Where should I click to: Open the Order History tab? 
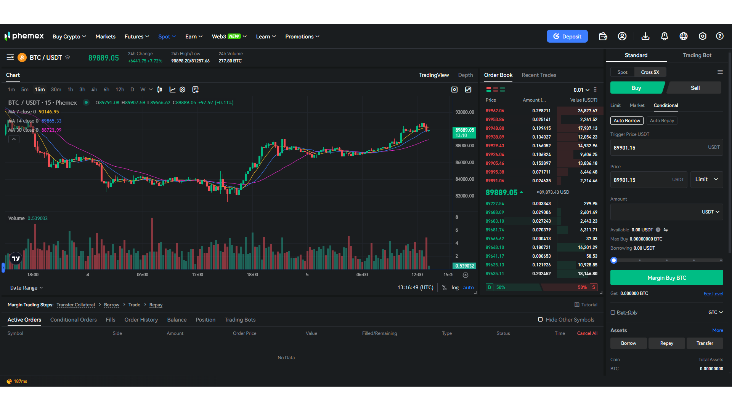[141, 320]
